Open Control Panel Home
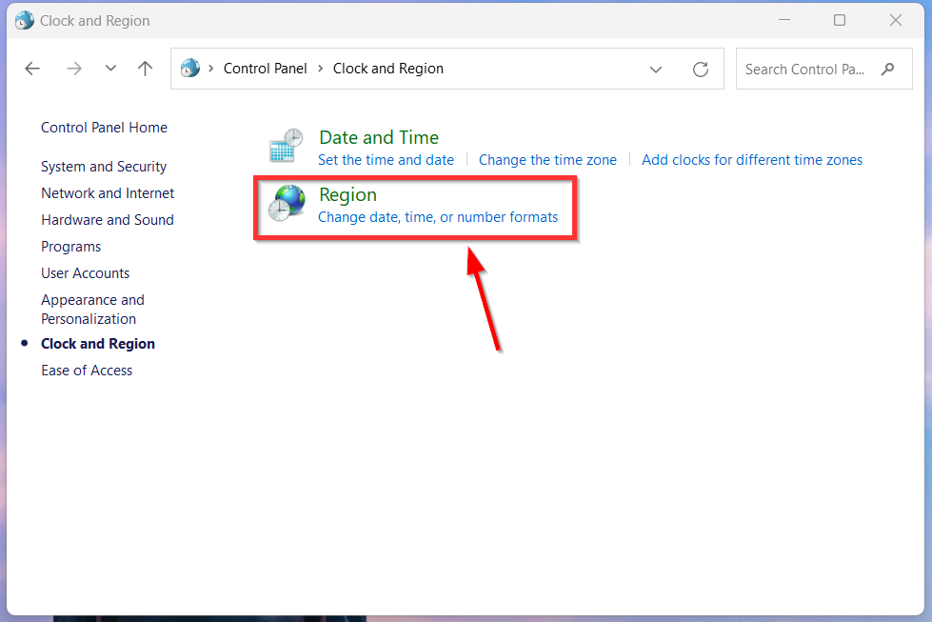932x622 pixels. click(x=104, y=128)
